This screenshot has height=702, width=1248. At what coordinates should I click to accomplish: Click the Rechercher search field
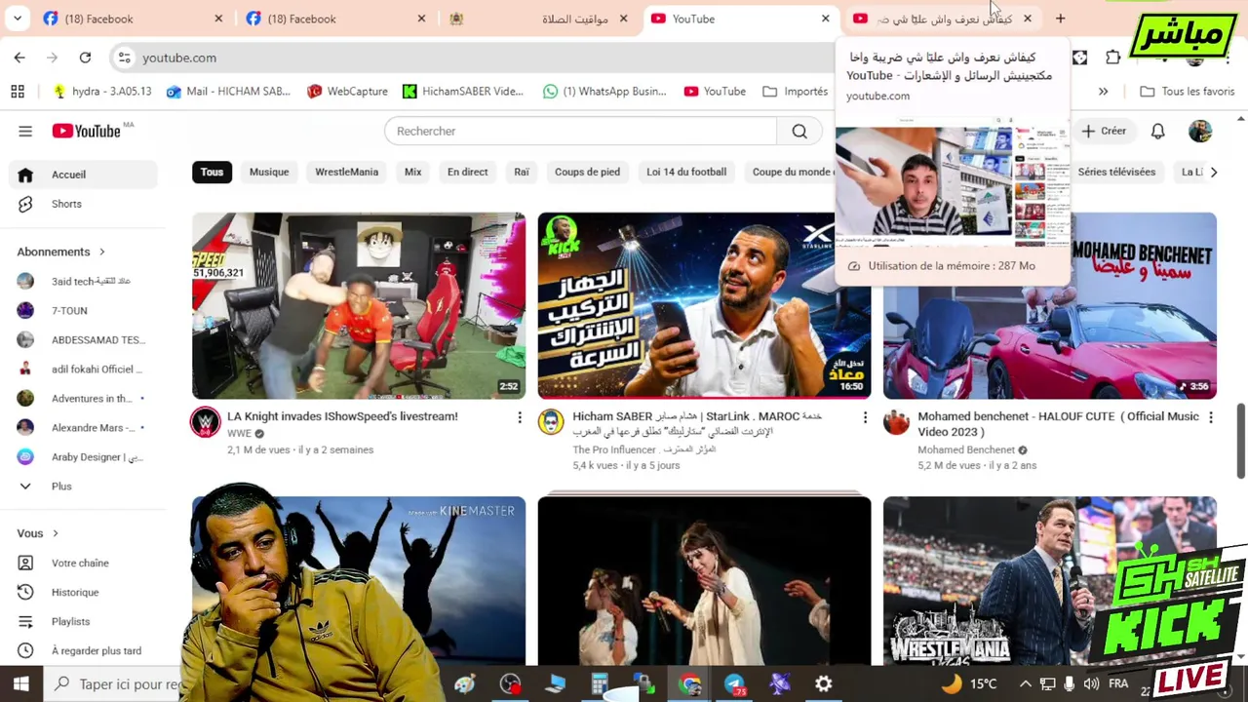580,131
